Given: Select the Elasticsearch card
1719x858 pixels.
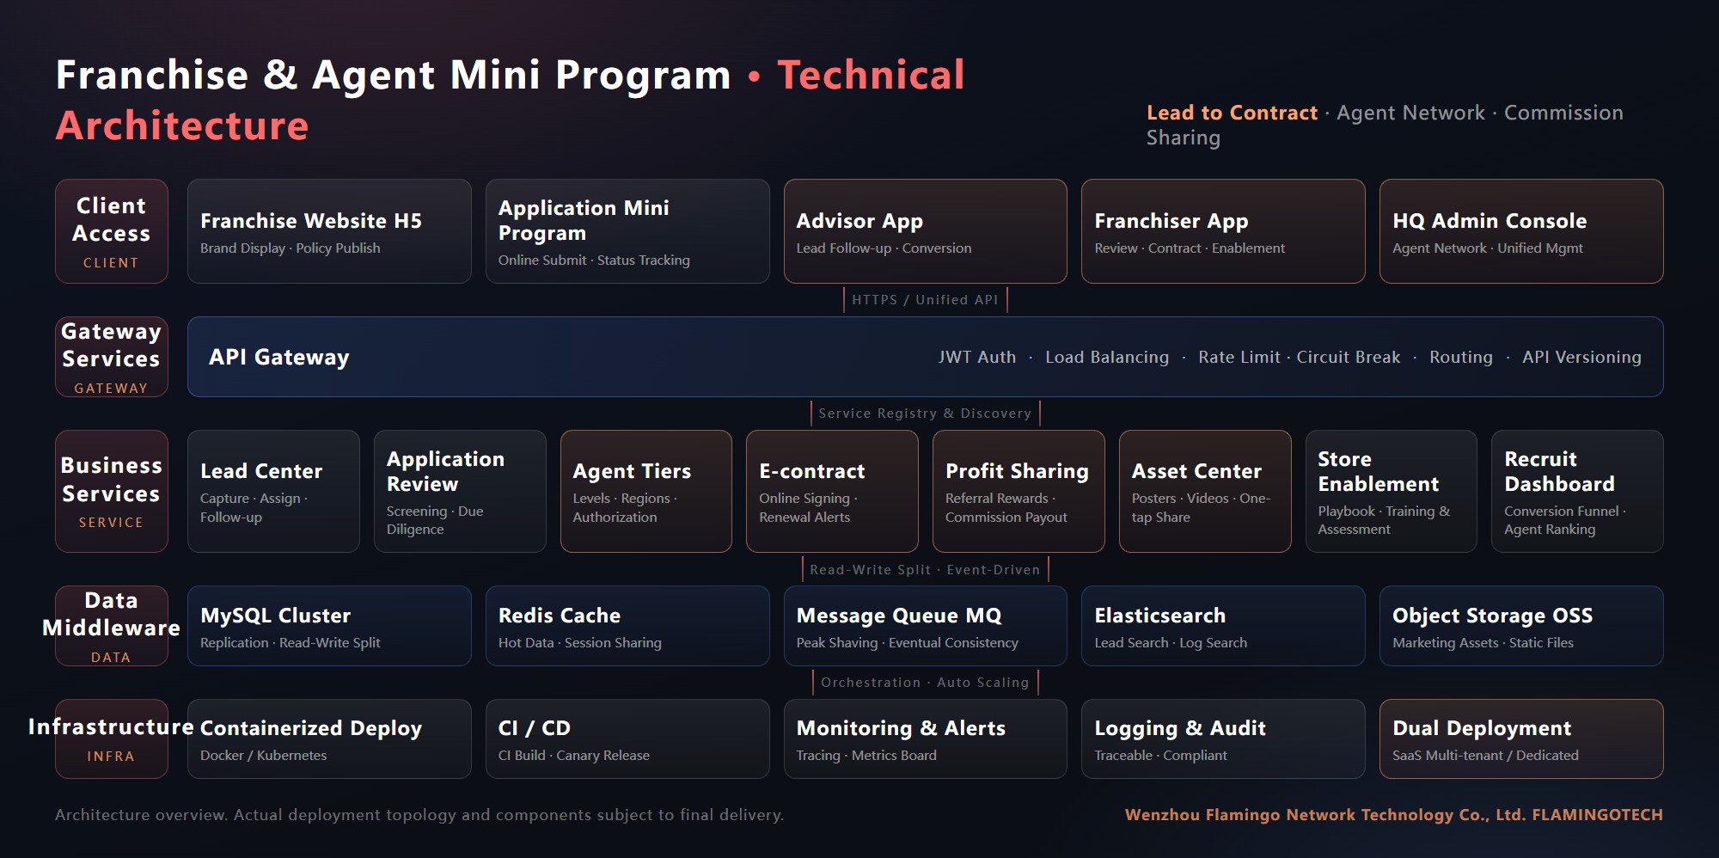Looking at the screenshot, I should 1223,626.
